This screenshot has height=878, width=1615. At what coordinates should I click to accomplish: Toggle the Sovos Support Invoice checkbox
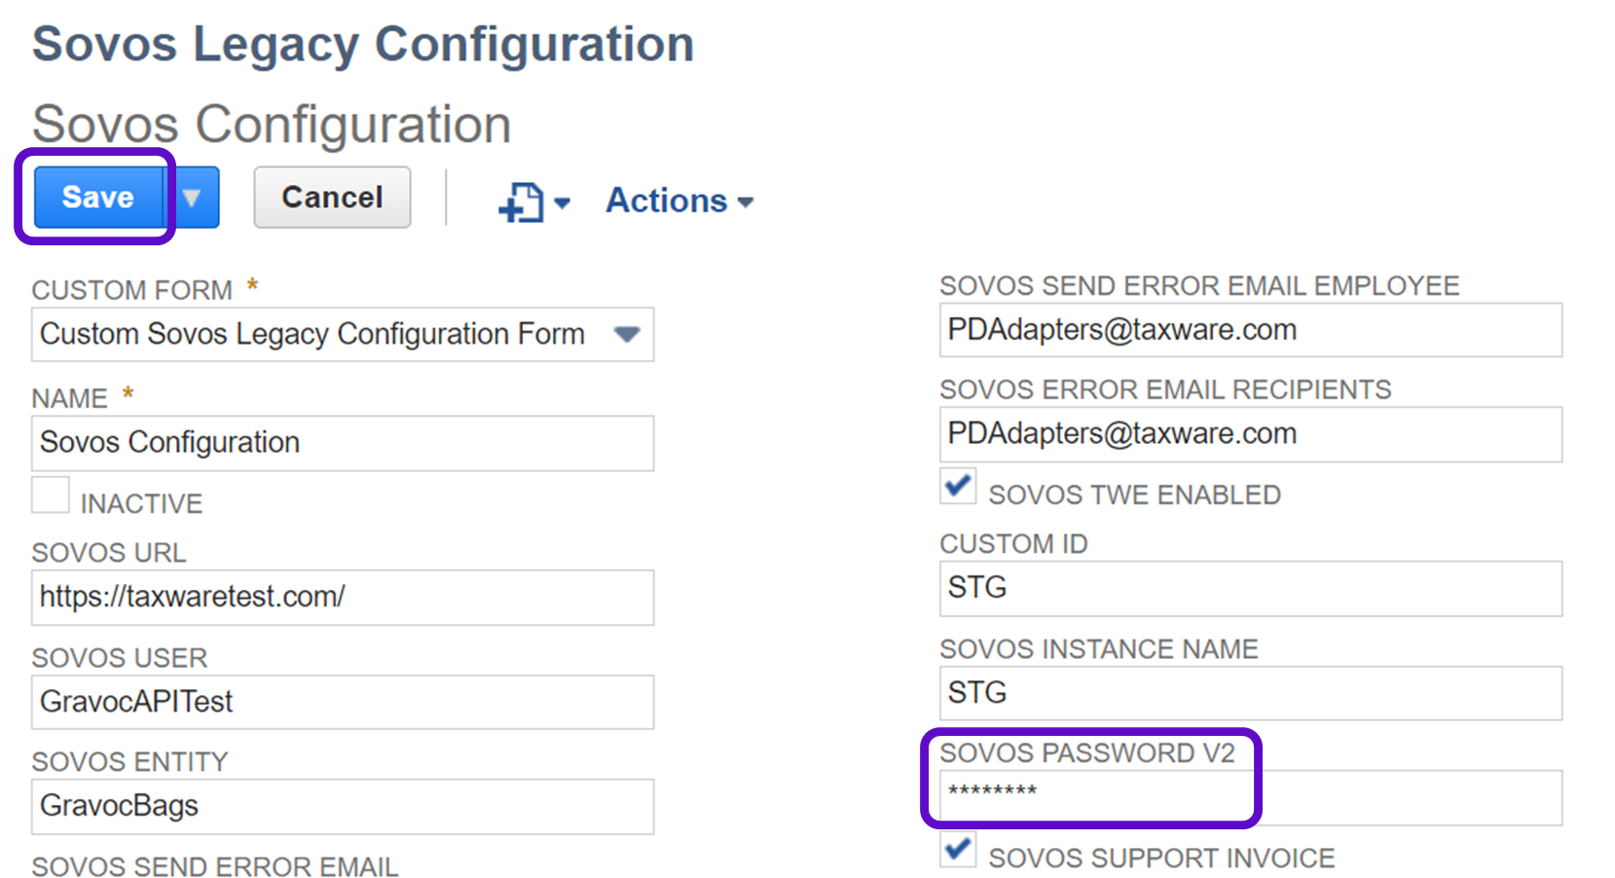click(958, 850)
